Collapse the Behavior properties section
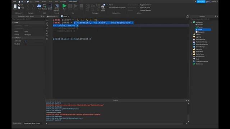 tap(13, 38)
